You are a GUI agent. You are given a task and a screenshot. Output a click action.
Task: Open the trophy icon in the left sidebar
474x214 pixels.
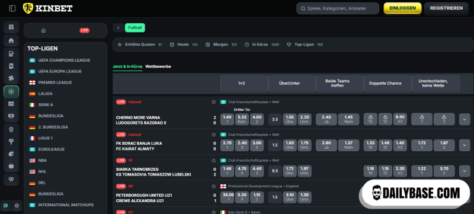click(11, 142)
